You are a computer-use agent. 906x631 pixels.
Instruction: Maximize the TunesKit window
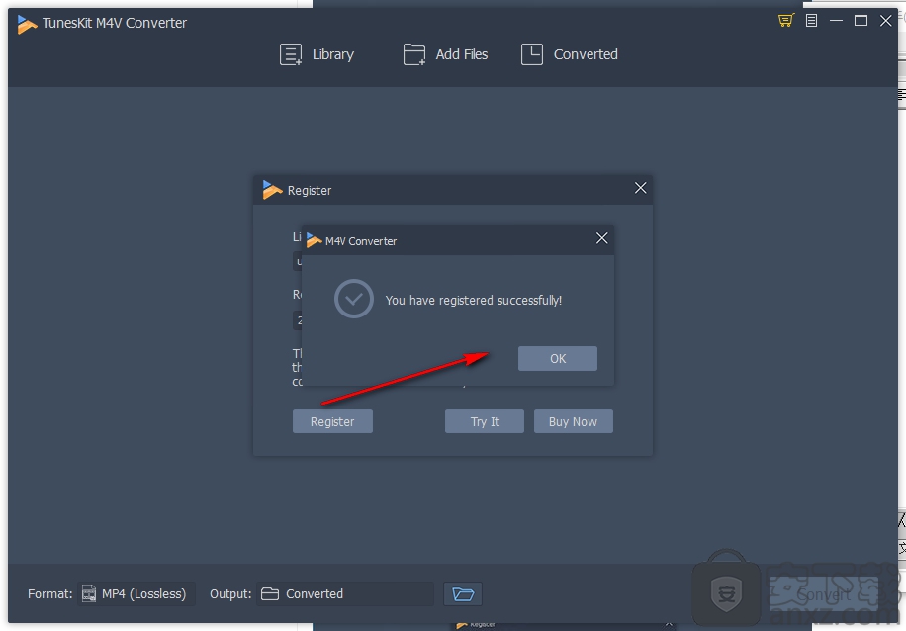(x=861, y=21)
